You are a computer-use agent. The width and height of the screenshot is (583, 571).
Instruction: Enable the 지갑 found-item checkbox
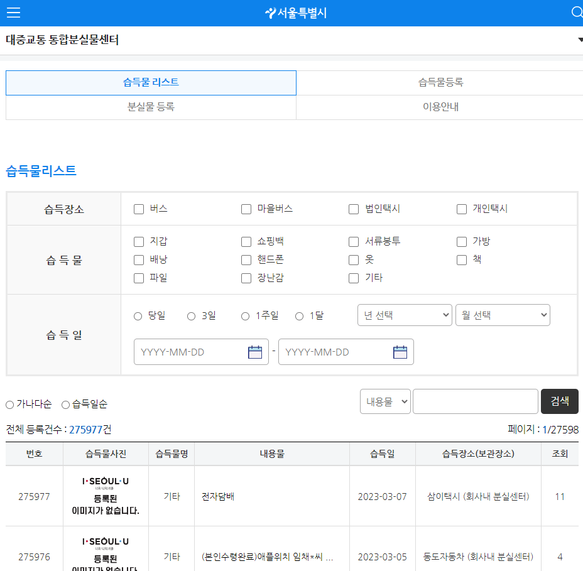point(138,241)
